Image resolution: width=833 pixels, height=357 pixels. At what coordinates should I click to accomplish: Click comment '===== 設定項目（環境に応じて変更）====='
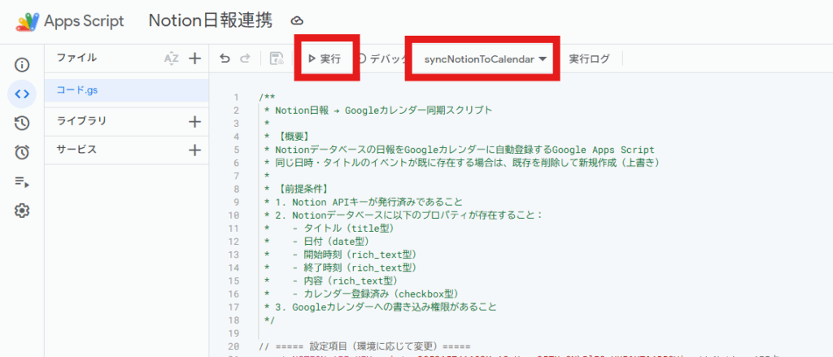pyautogui.click(x=365, y=346)
